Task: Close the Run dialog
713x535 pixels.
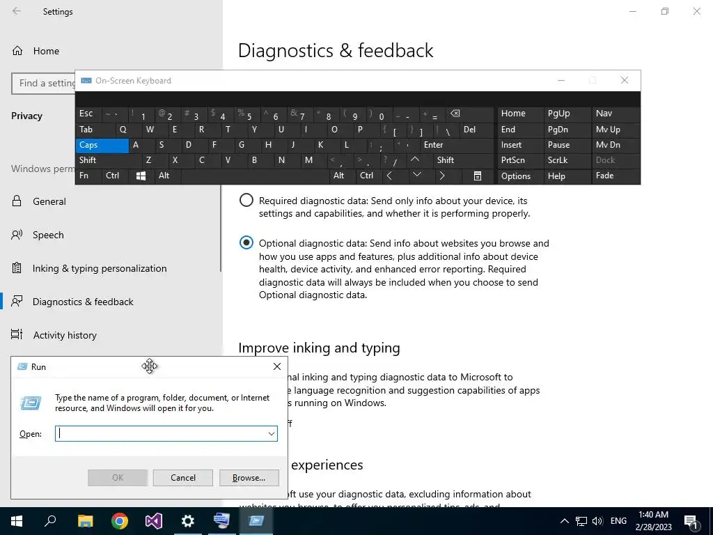Action: click(277, 366)
